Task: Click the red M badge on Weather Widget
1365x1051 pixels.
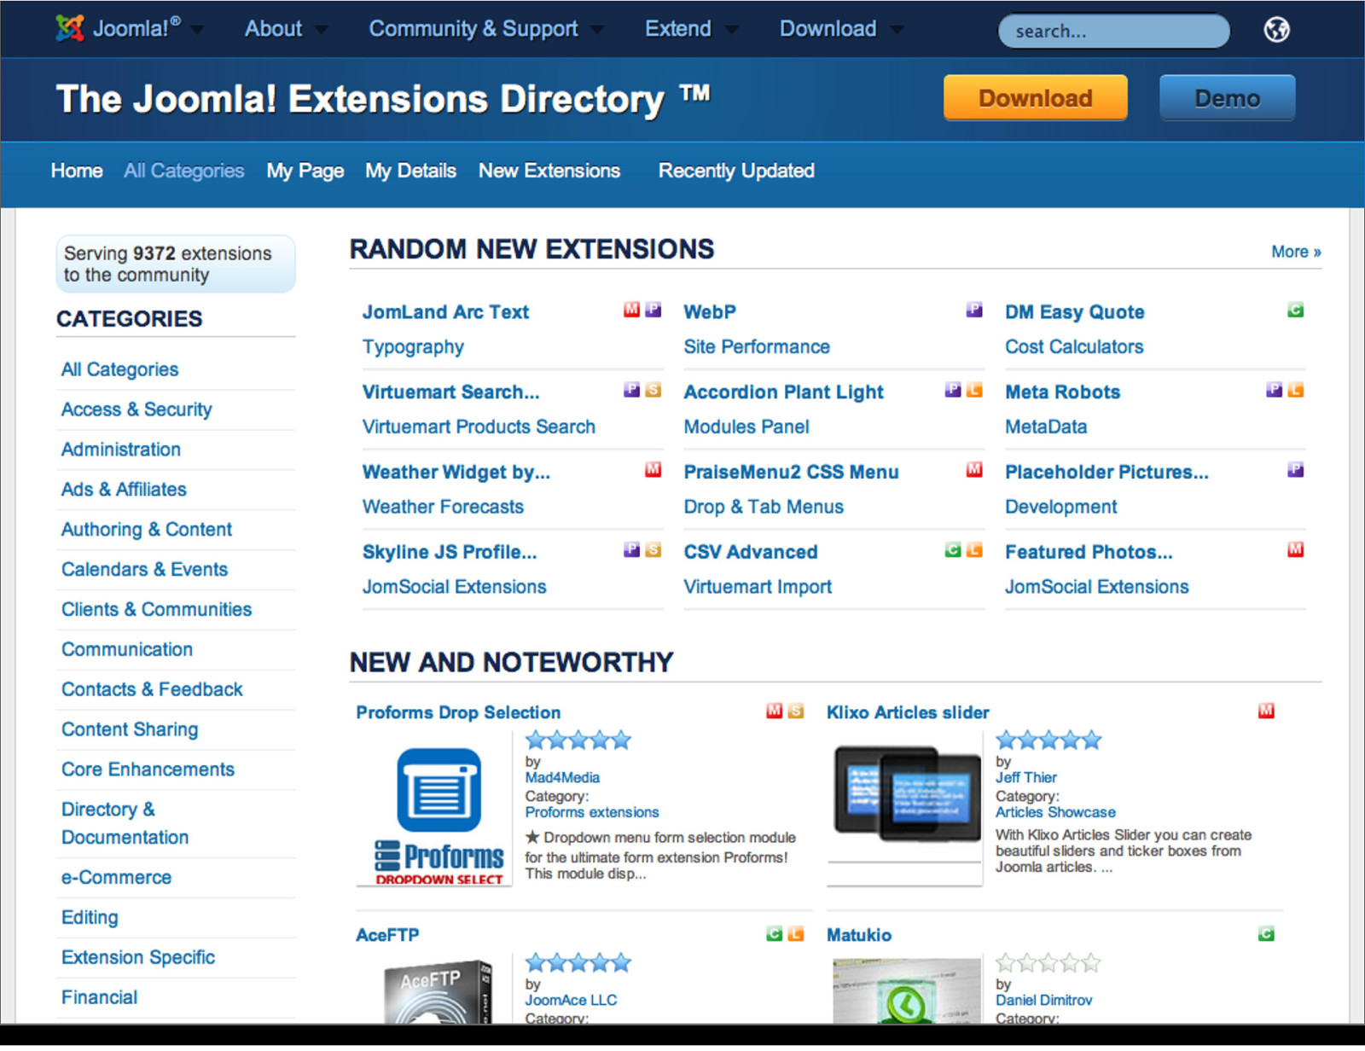Action: pyautogui.click(x=653, y=469)
